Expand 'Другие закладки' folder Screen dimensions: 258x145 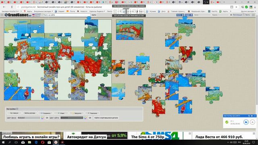tap(248, 11)
